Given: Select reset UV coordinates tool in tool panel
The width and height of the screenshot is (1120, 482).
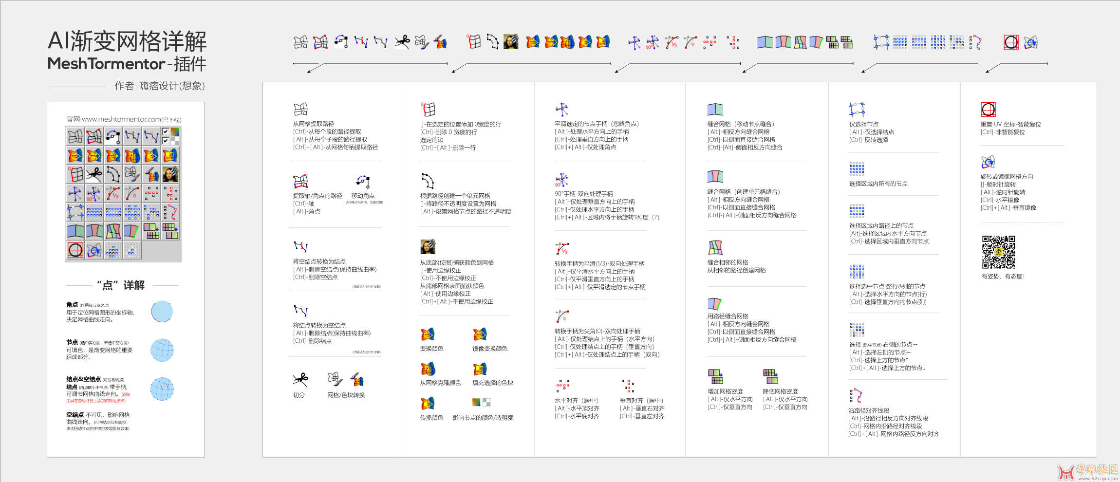Looking at the screenshot, I should [x=75, y=250].
